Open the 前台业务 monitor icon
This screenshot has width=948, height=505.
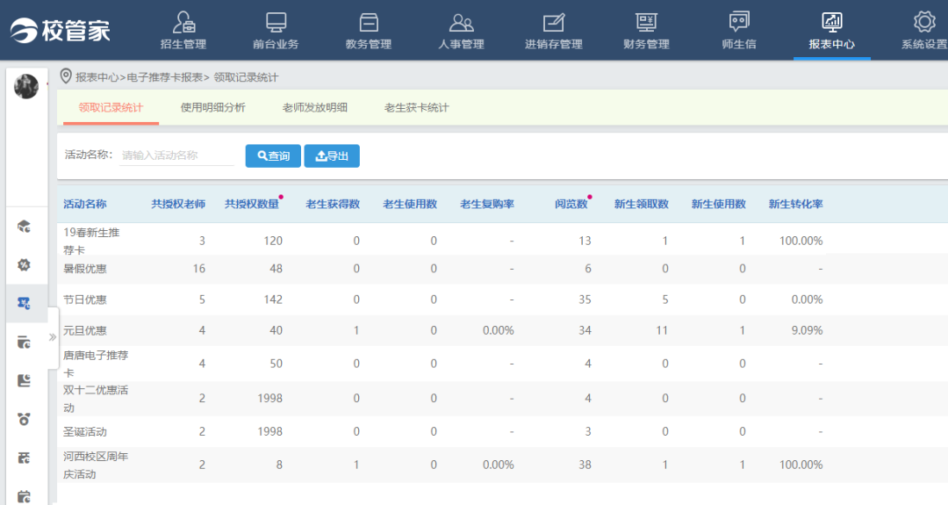(276, 23)
